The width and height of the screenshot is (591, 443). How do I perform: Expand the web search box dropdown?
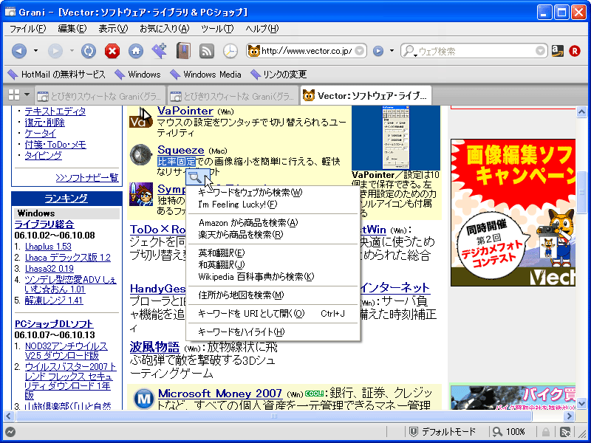pos(540,50)
